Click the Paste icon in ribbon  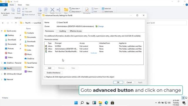click(x=19, y=10)
